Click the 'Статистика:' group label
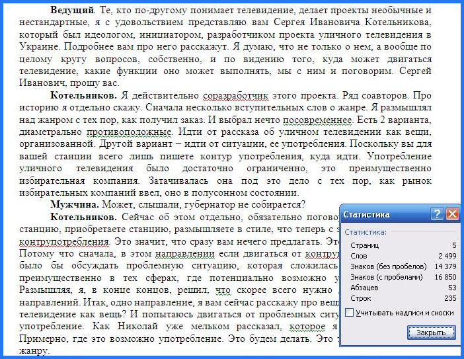 pyautogui.click(x=366, y=232)
